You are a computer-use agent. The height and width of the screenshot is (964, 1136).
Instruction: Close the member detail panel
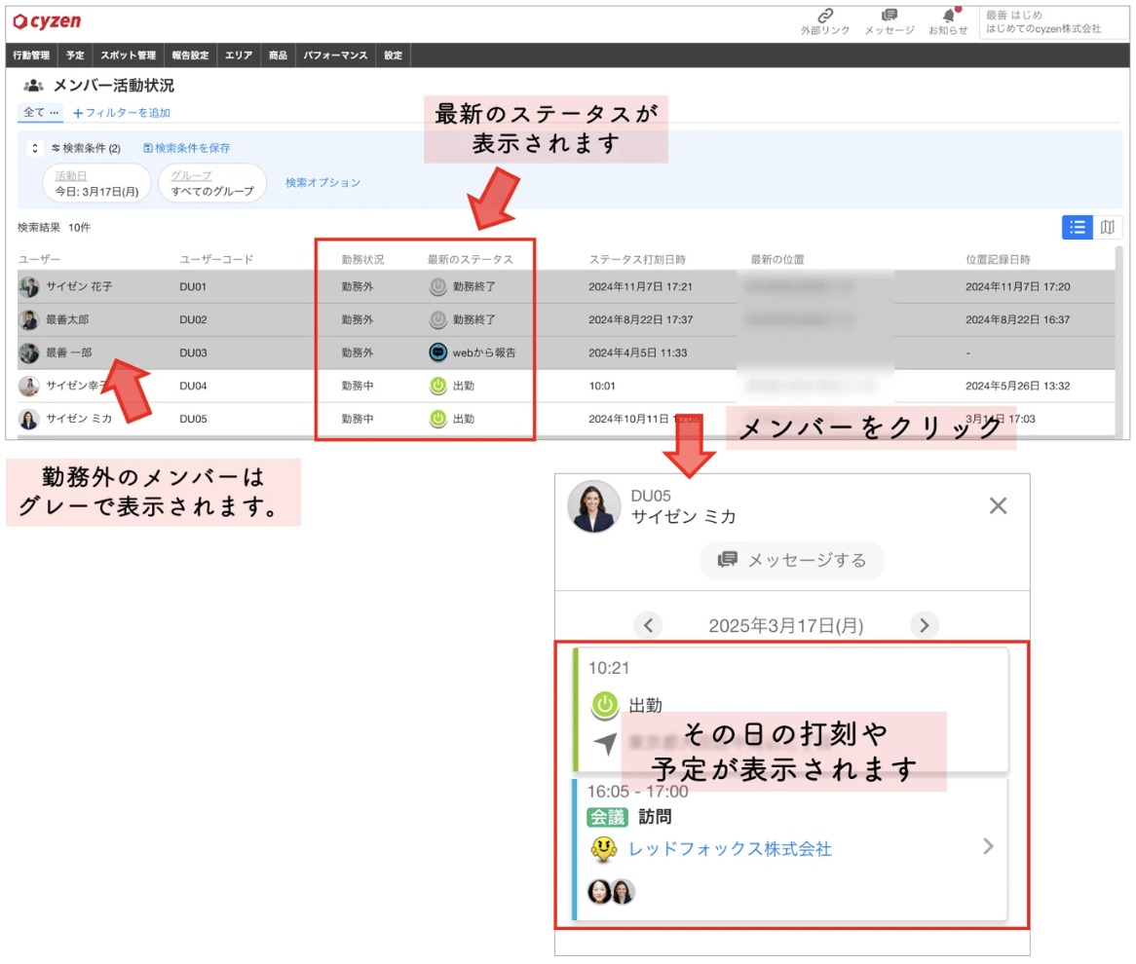point(999,505)
